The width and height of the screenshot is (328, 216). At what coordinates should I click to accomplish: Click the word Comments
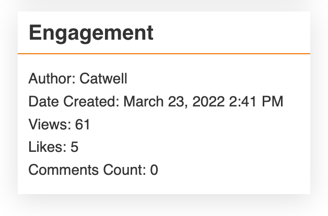[x=64, y=170]
